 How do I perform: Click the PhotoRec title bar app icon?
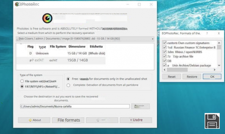(17, 4)
